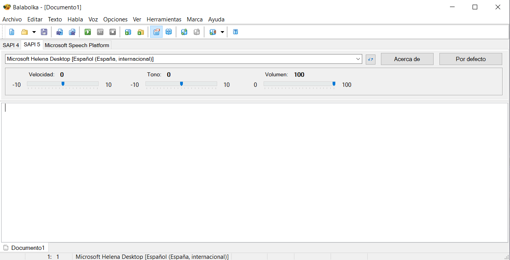Open the Archivo menu
This screenshot has height=260, width=510.
click(12, 19)
